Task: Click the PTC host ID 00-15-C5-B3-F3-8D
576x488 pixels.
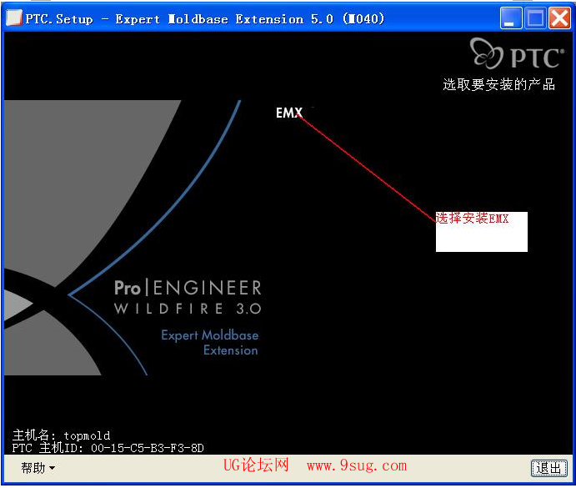Action: click(x=147, y=448)
